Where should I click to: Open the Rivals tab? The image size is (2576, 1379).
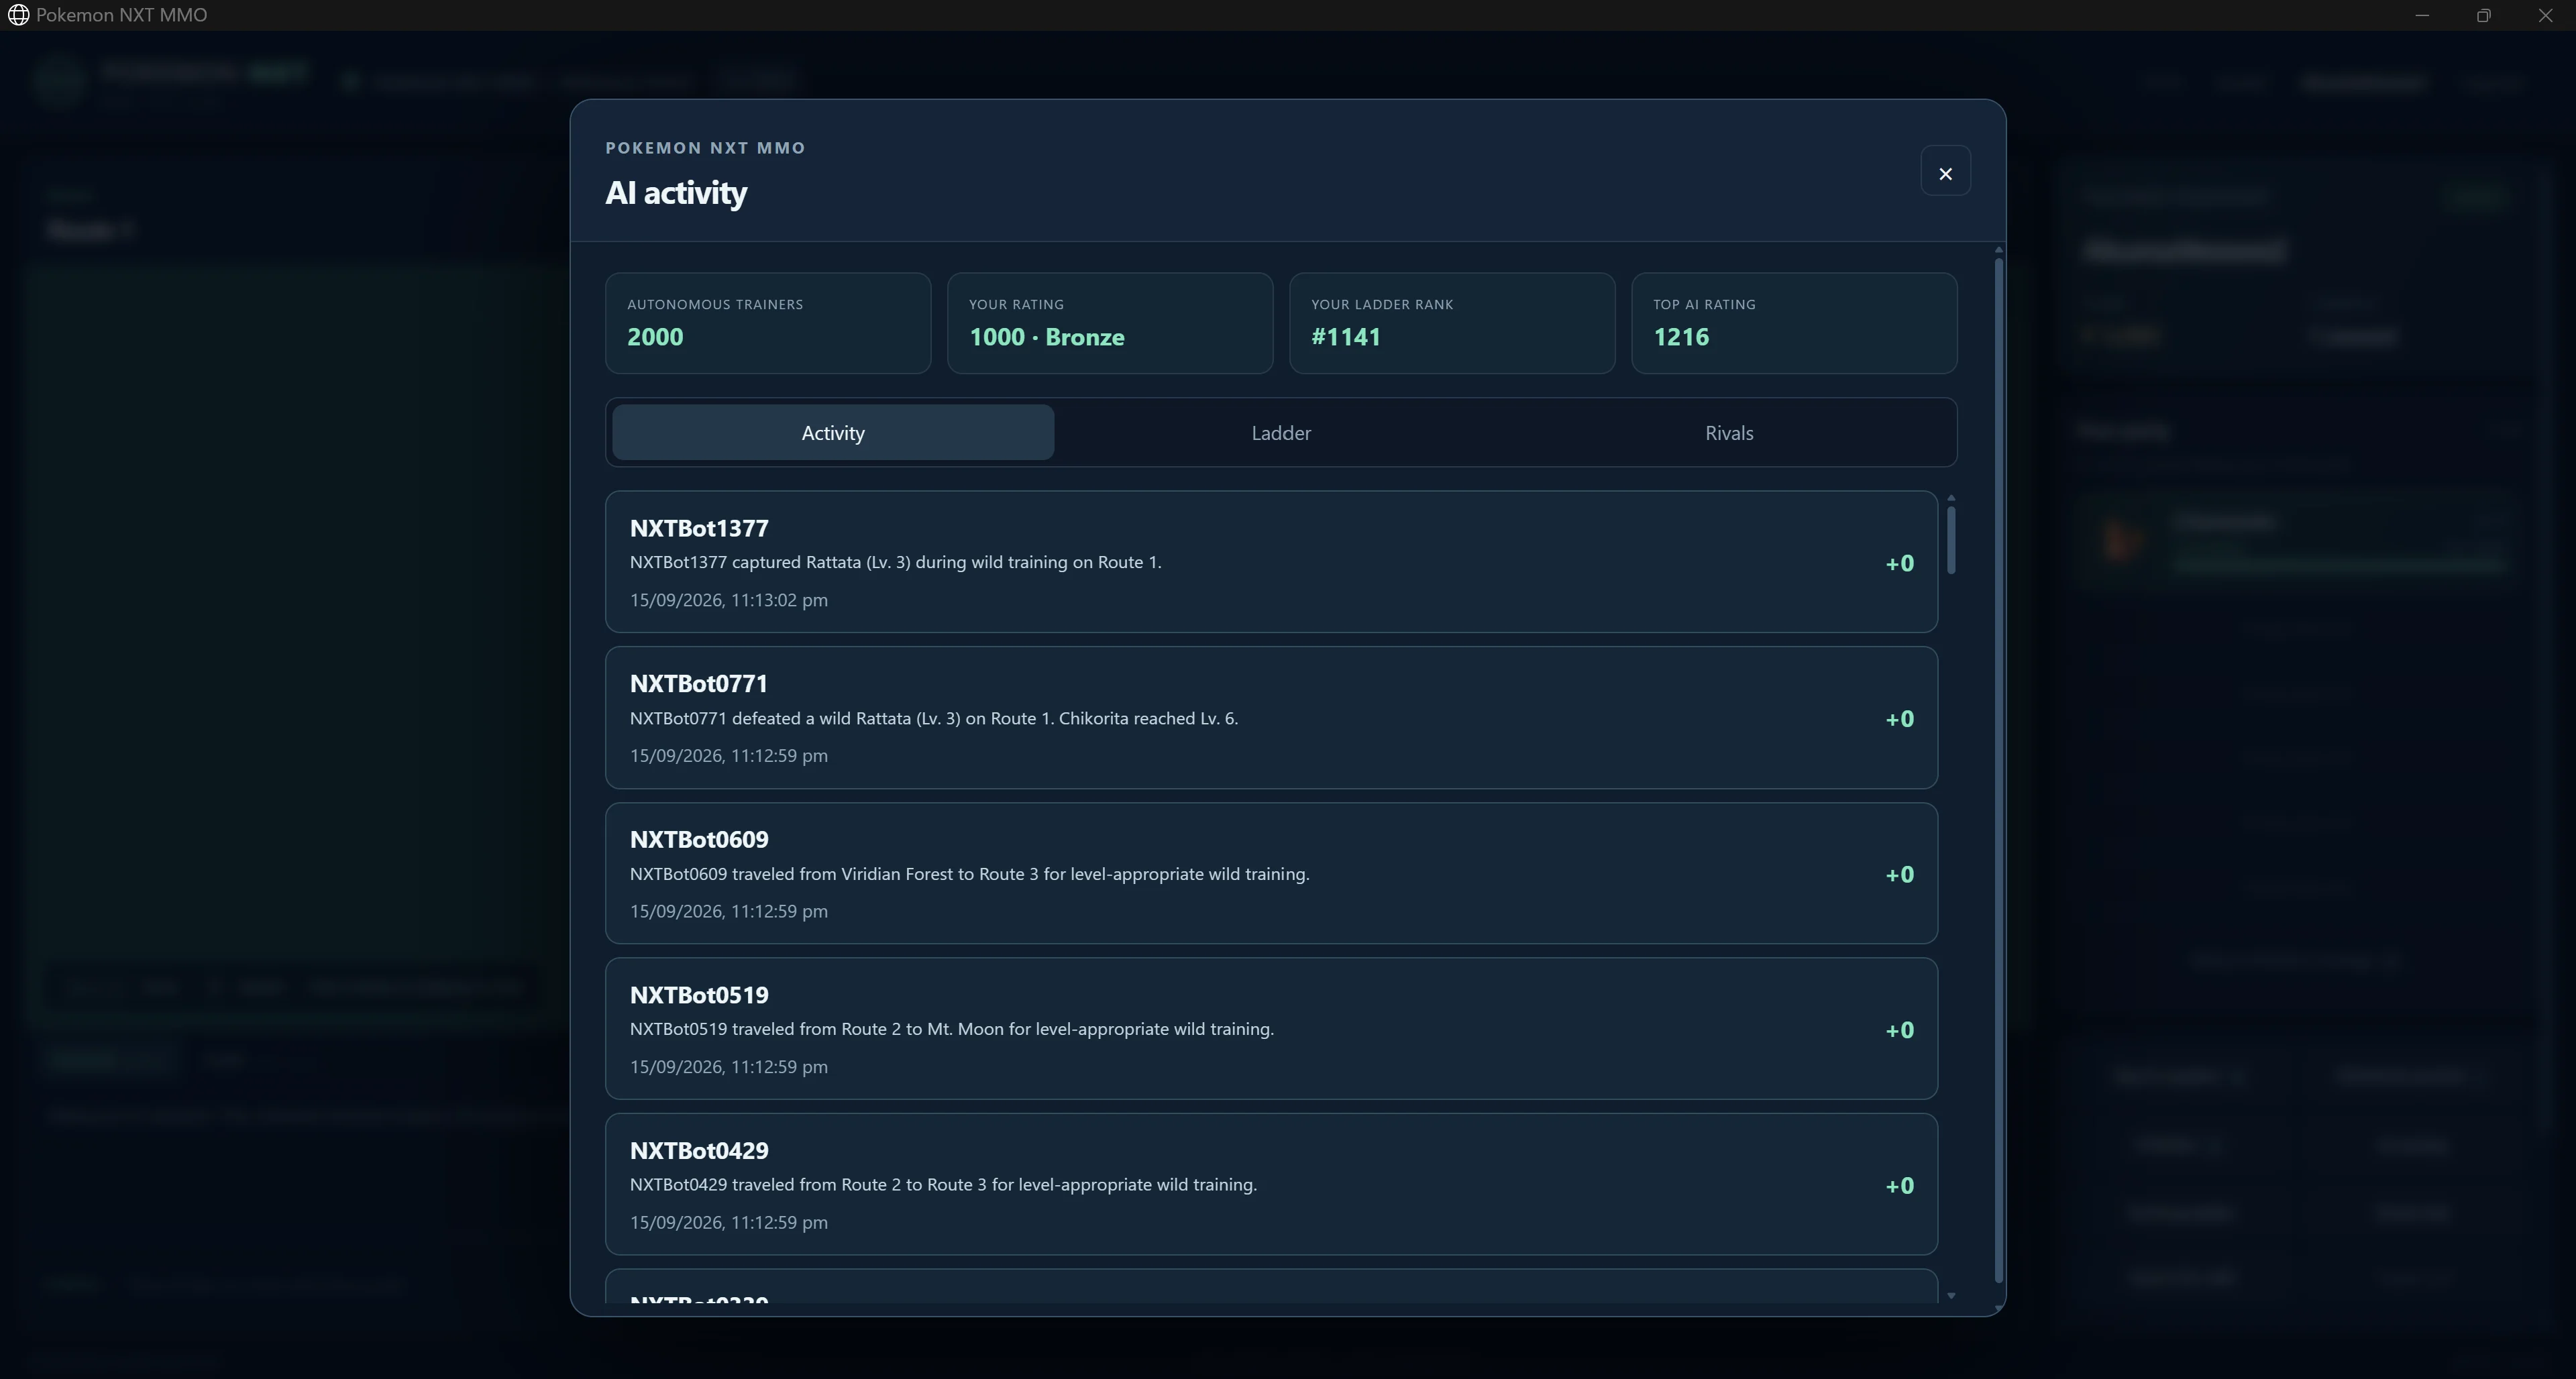tap(1729, 433)
